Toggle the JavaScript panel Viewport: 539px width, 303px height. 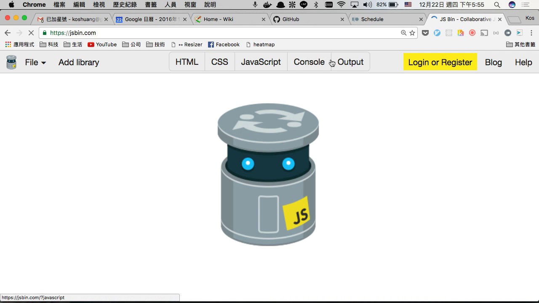(x=261, y=62)
